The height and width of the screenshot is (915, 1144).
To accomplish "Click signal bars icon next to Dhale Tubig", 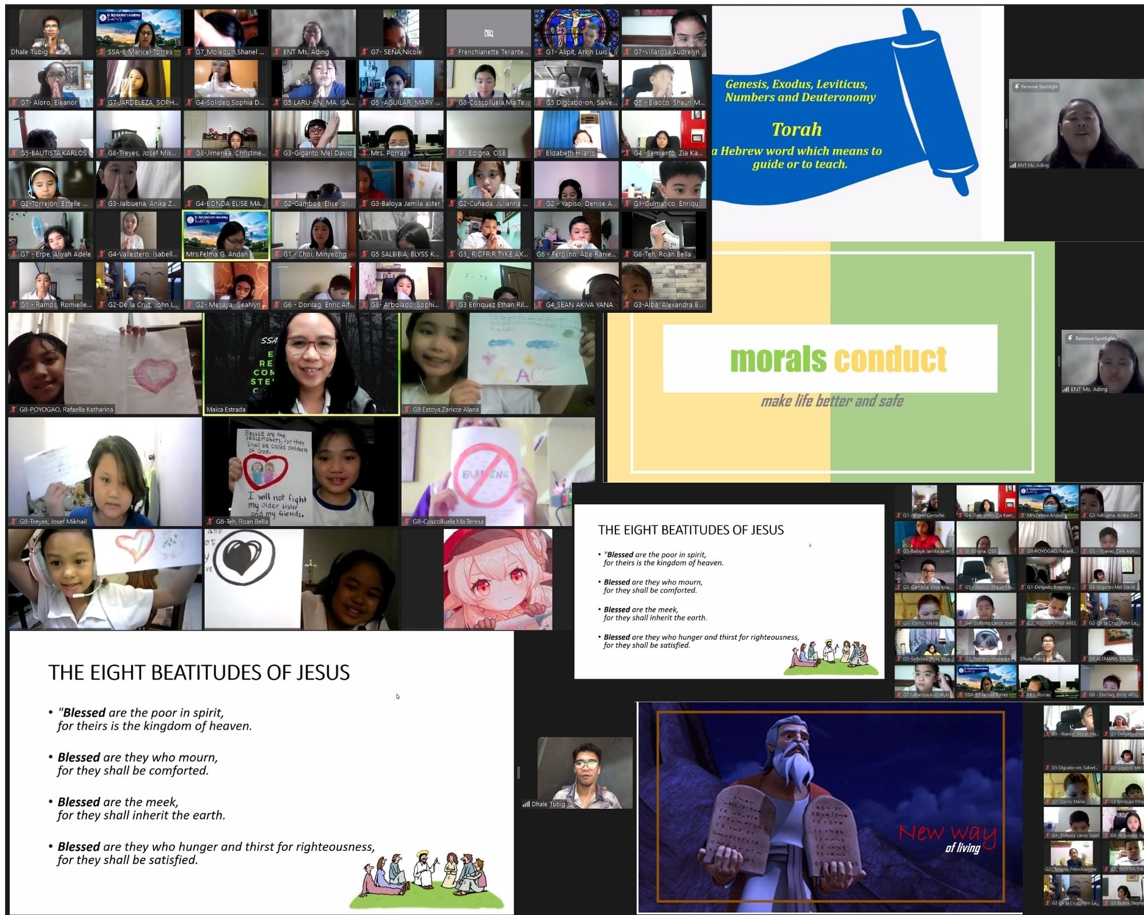I will 526,804.
